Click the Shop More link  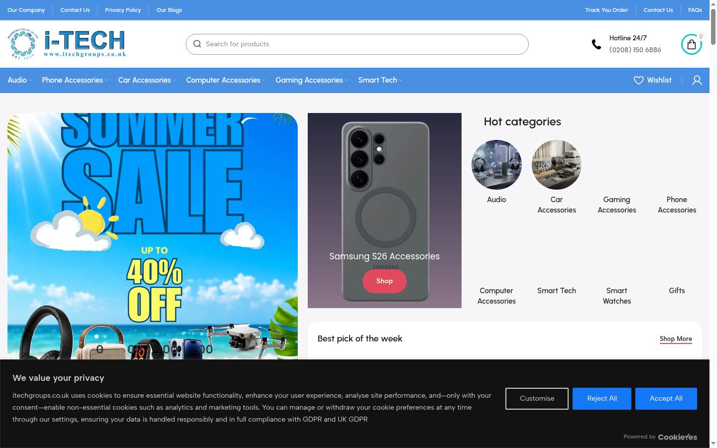tap(676, 339)
